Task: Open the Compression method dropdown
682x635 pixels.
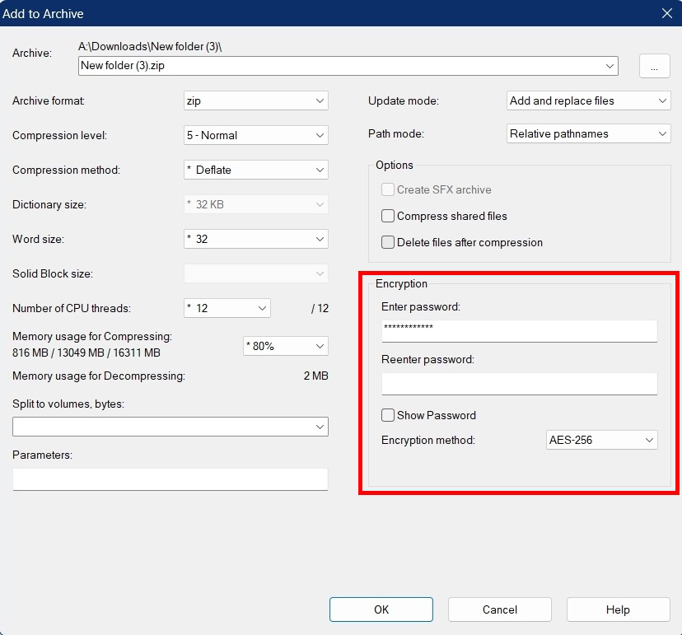Action: tap(319, 170)
